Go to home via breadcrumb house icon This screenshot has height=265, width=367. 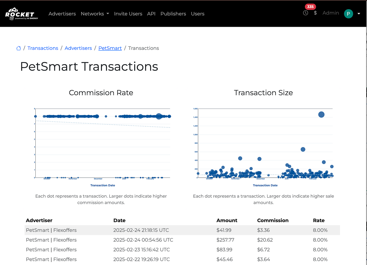point(19,48)
